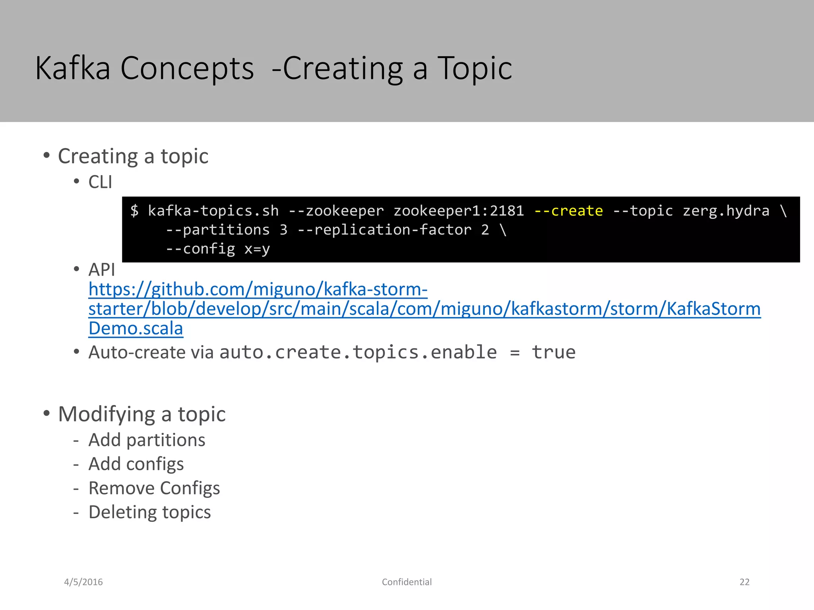Select the CLI sub-bullet text

tap(100, 182)
